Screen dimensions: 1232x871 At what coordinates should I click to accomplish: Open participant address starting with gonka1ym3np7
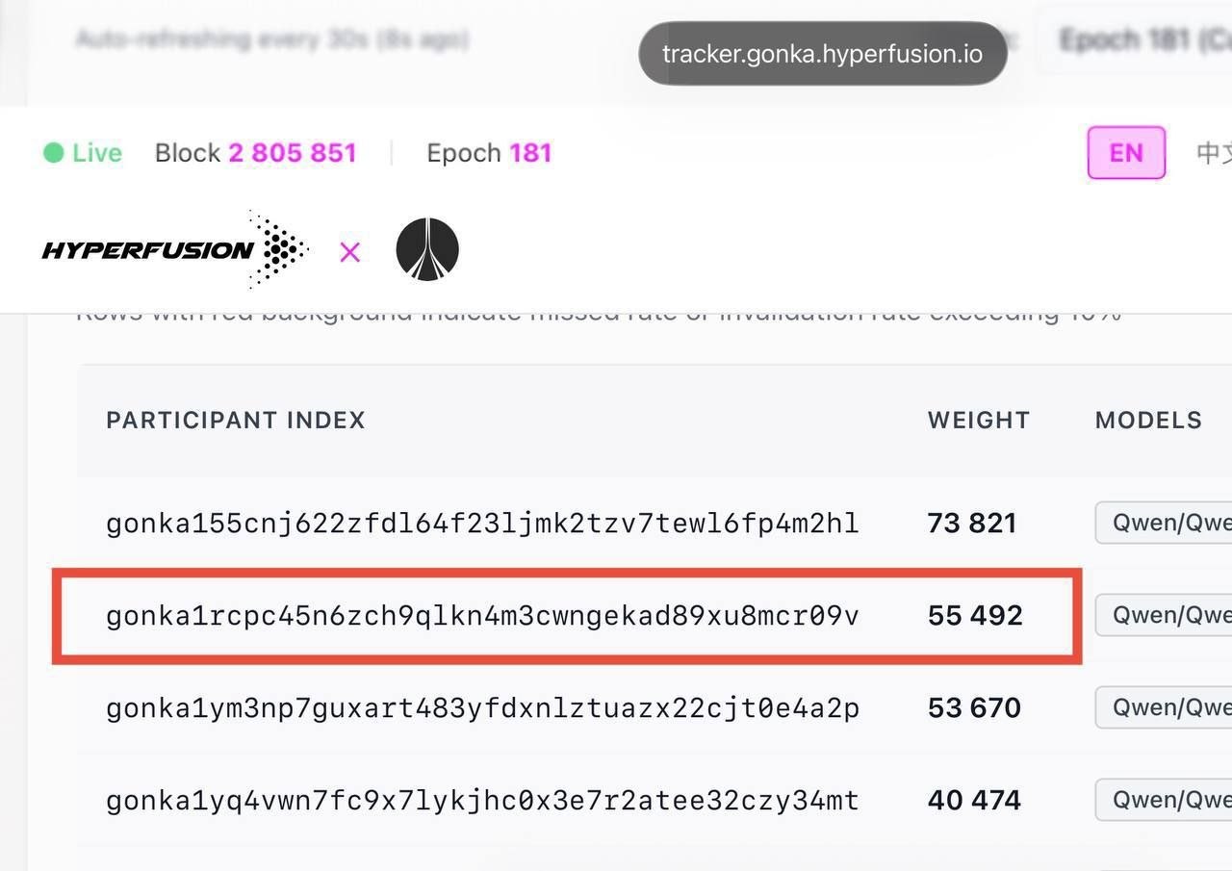point(482,708)
